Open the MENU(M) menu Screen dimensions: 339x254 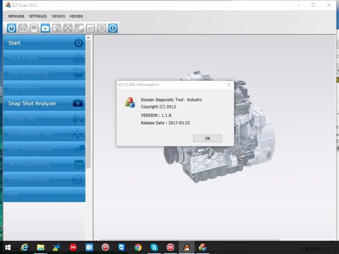click(x=16, y=16)
